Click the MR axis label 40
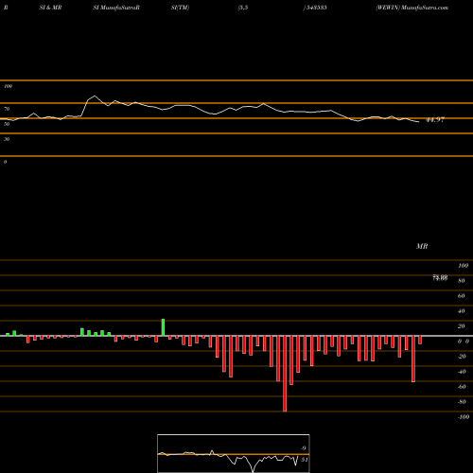 (x=462, y=311)
